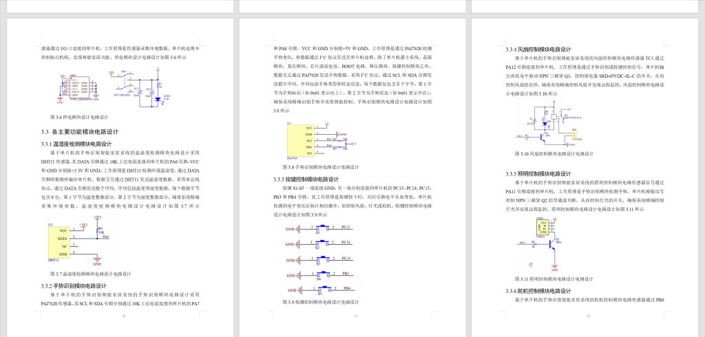Select heading 3.3.2 手势识别模块电路设计

pyautogui.click(x=74, y=286)
